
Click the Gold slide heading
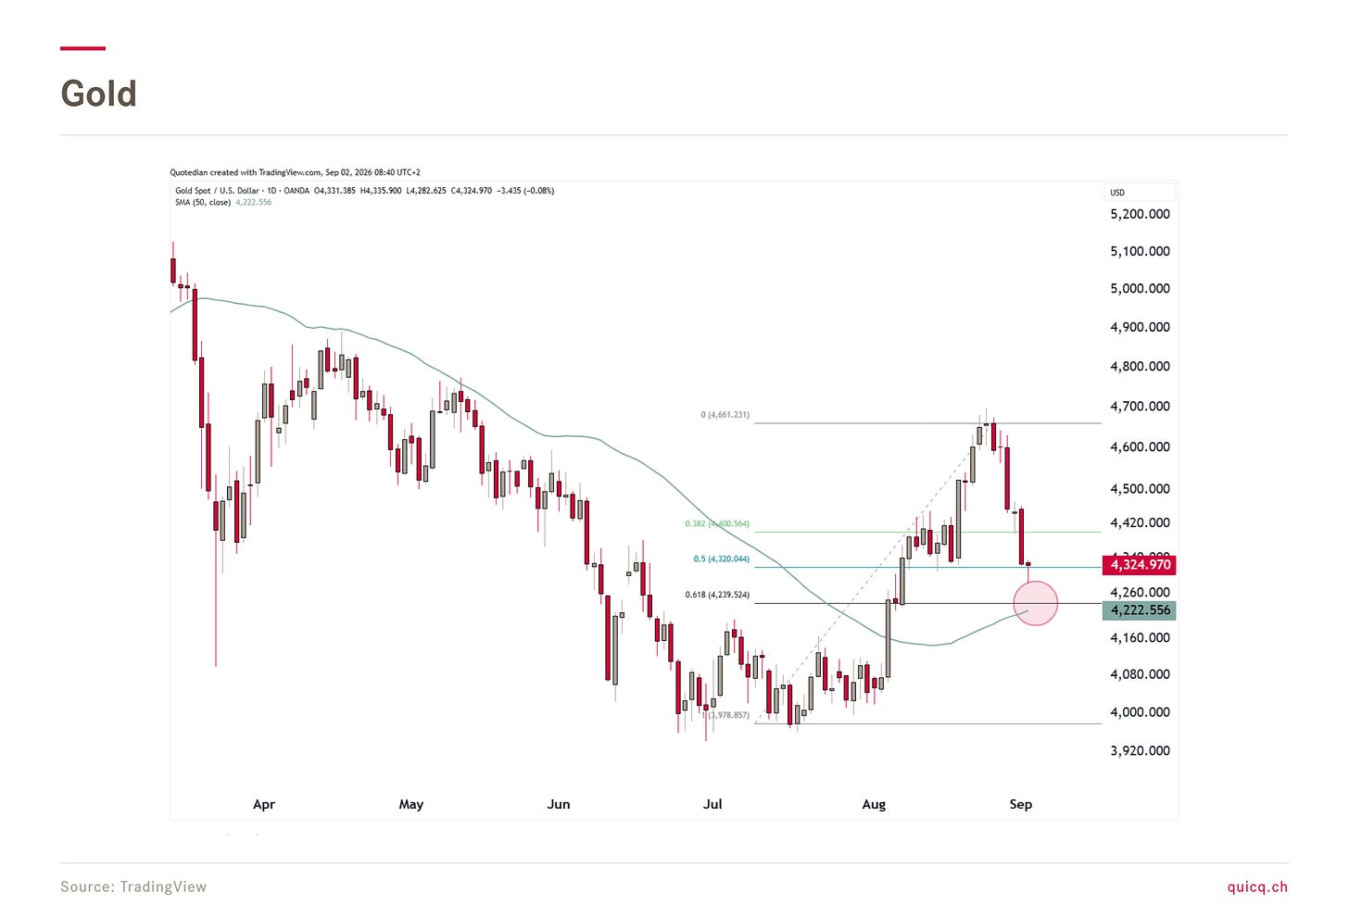pyautogui.click(x=98, y=94)
